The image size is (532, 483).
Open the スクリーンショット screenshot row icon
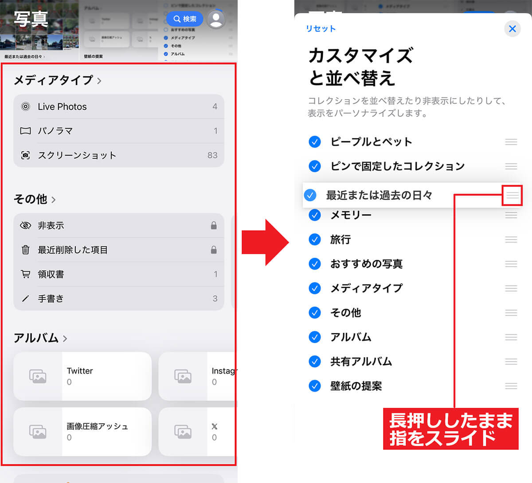(26, 155)
